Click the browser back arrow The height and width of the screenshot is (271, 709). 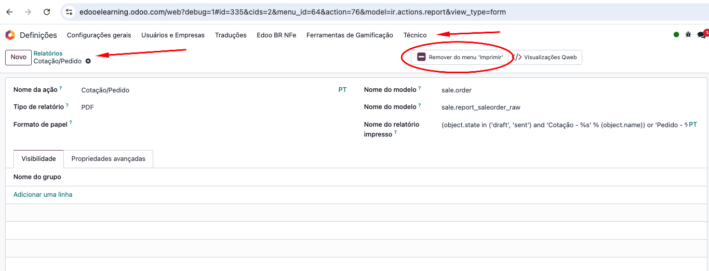[x=9, y=11]
